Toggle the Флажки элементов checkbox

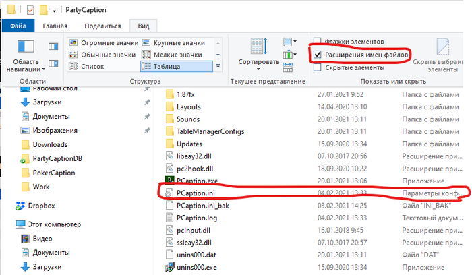point(318,42)
